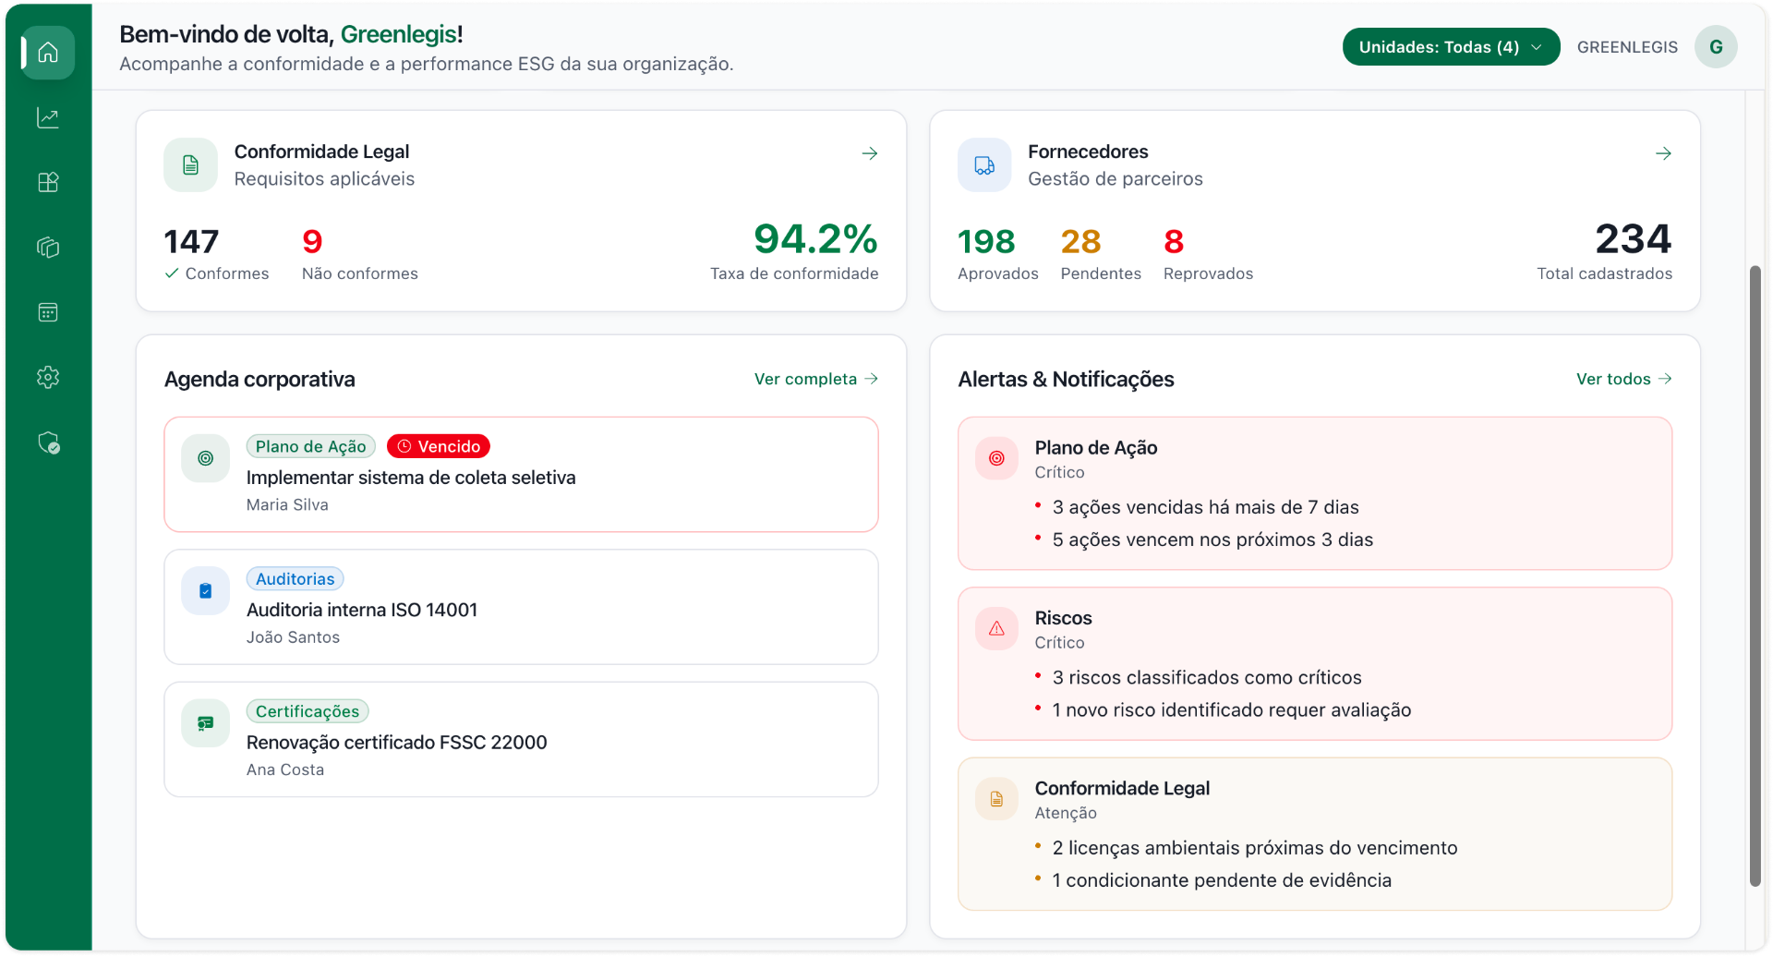Select the Auditorias tag on ISO 14001 item

point(295,578)
